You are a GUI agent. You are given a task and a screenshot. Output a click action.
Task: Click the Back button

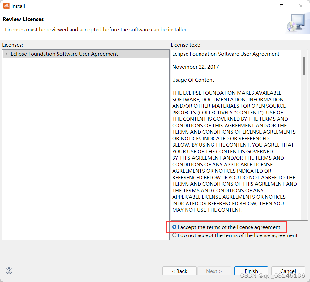[x=179, y=271]
